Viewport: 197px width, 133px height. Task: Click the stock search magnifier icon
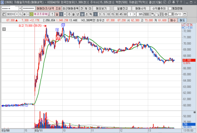tap(20, 14)
